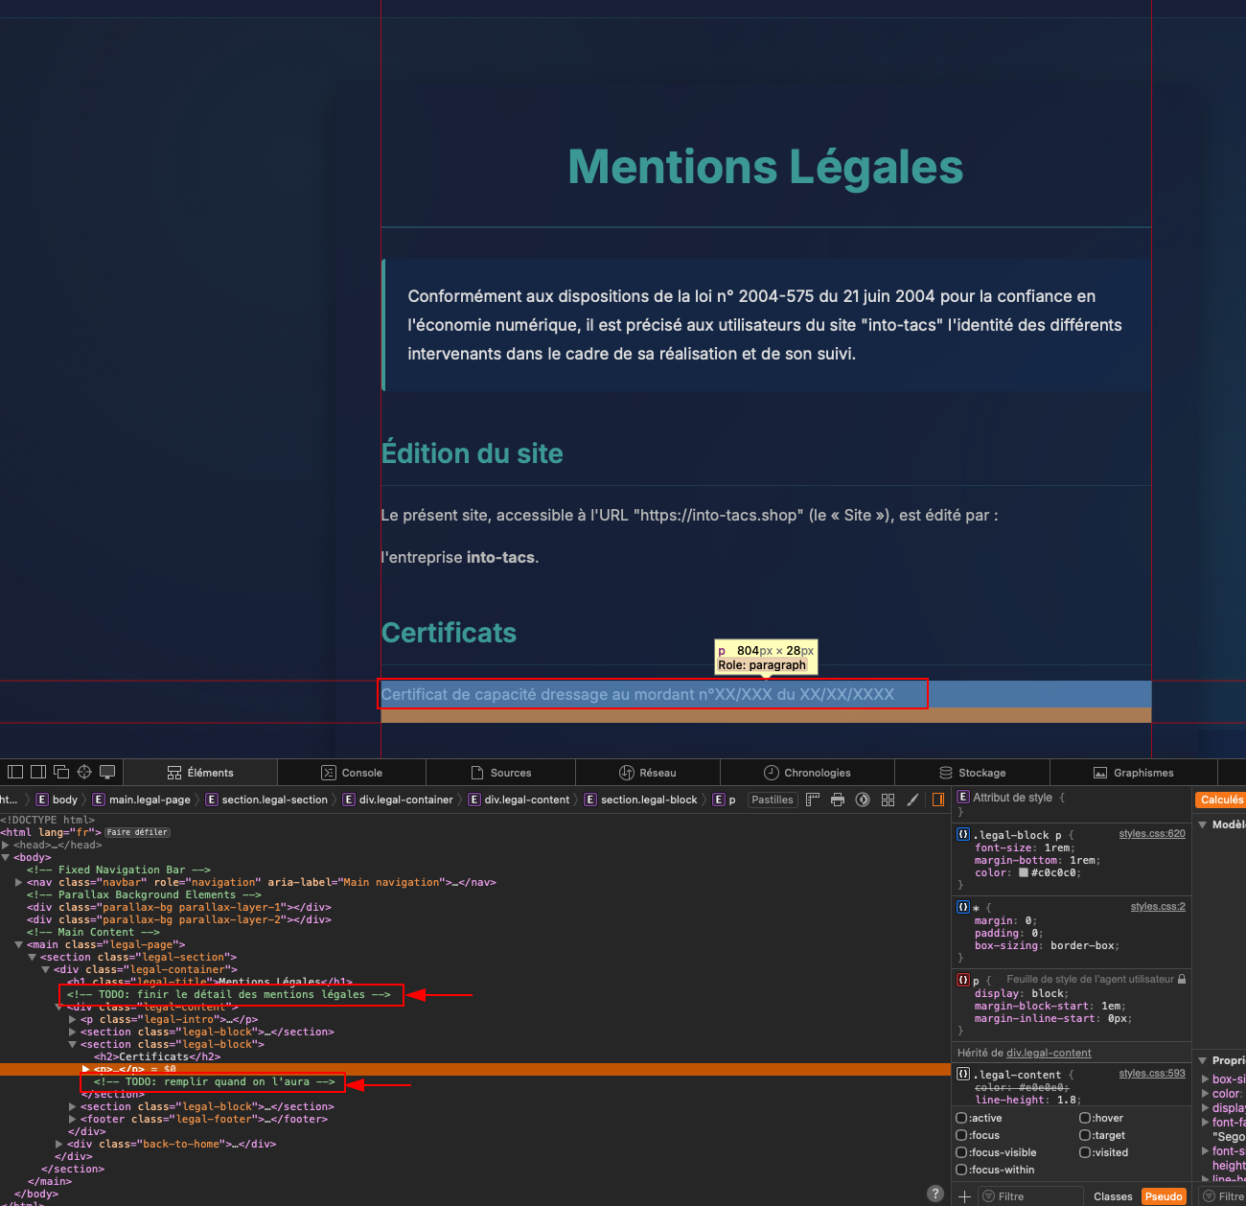This screenshot has width=1246, height=1206.
Task: Collapse the main legal-page node
Action: pos(19,944)
